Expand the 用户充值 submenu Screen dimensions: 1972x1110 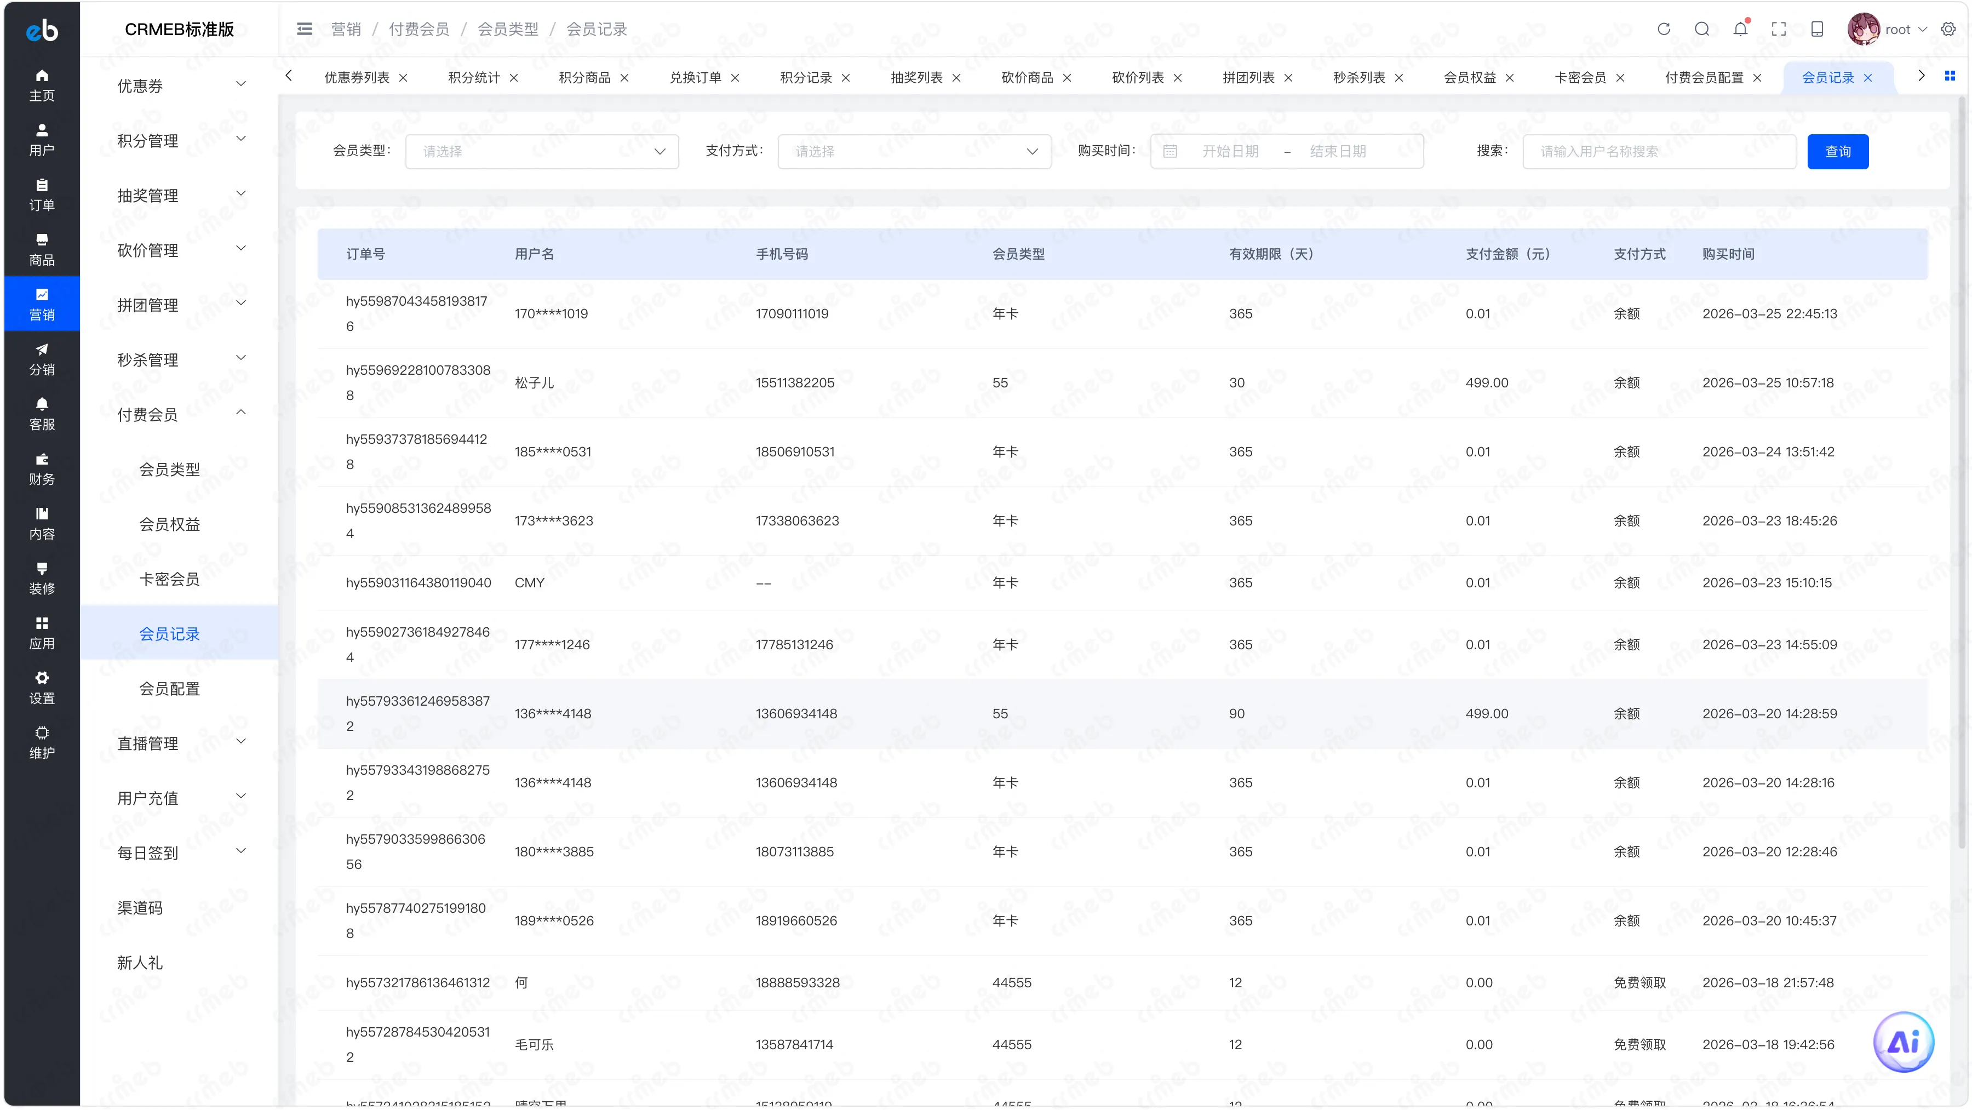[x=181, y=797]
